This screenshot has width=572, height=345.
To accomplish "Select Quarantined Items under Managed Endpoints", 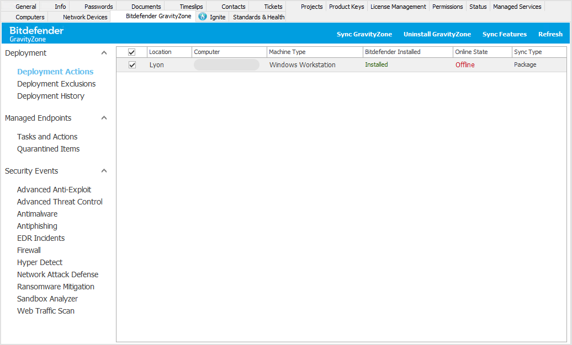I will click(x=48, y=149).
